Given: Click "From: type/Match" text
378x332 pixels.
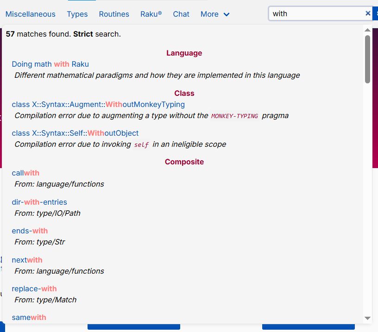Looking at the screenshot, I should [45, 300].
